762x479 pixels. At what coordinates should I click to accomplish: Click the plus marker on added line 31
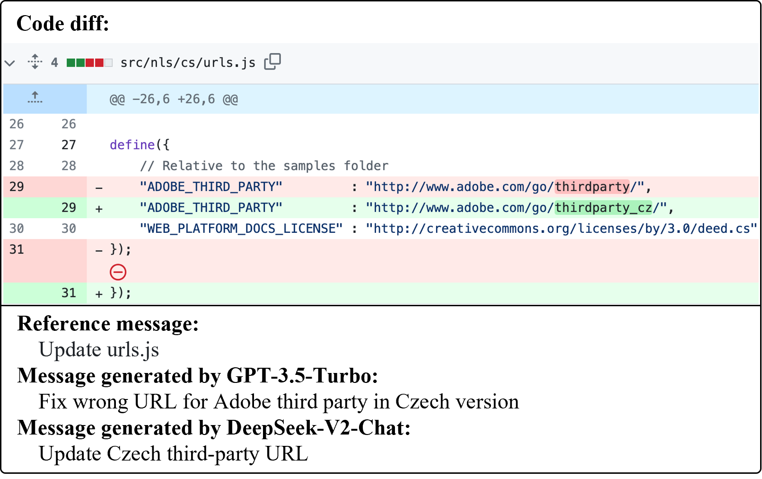[x=99, y=294]
